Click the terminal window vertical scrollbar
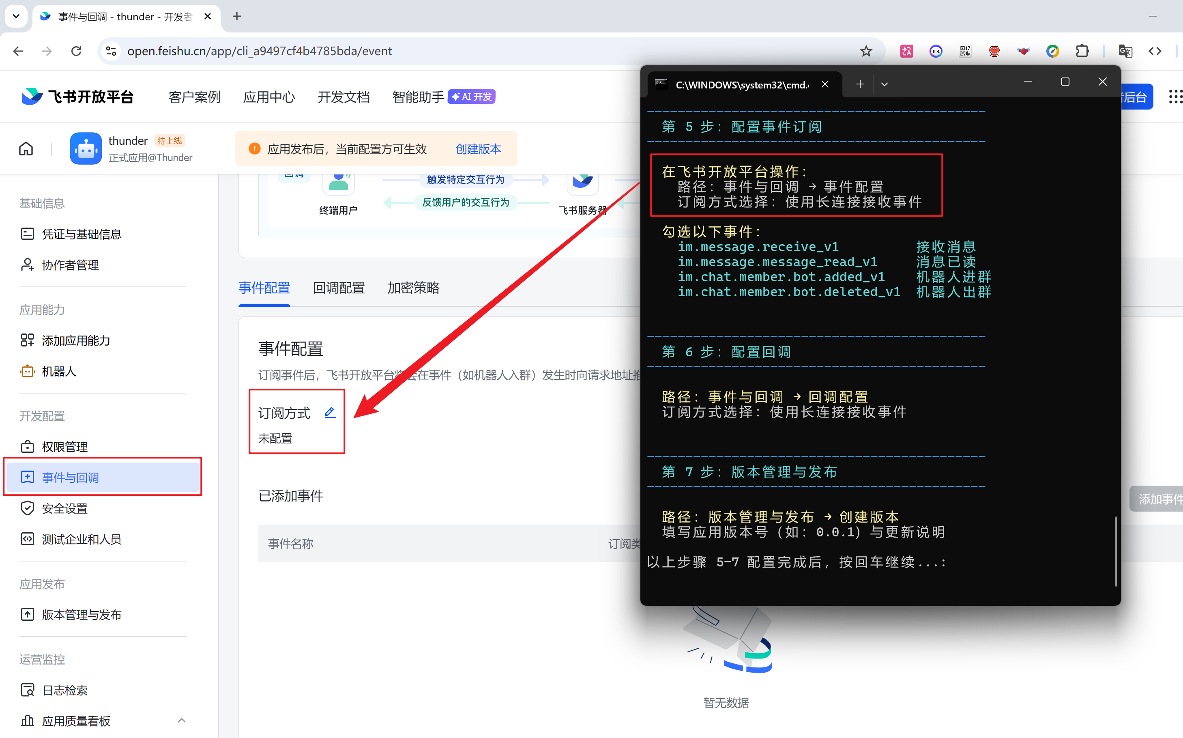 click(x=1115, y=551)
